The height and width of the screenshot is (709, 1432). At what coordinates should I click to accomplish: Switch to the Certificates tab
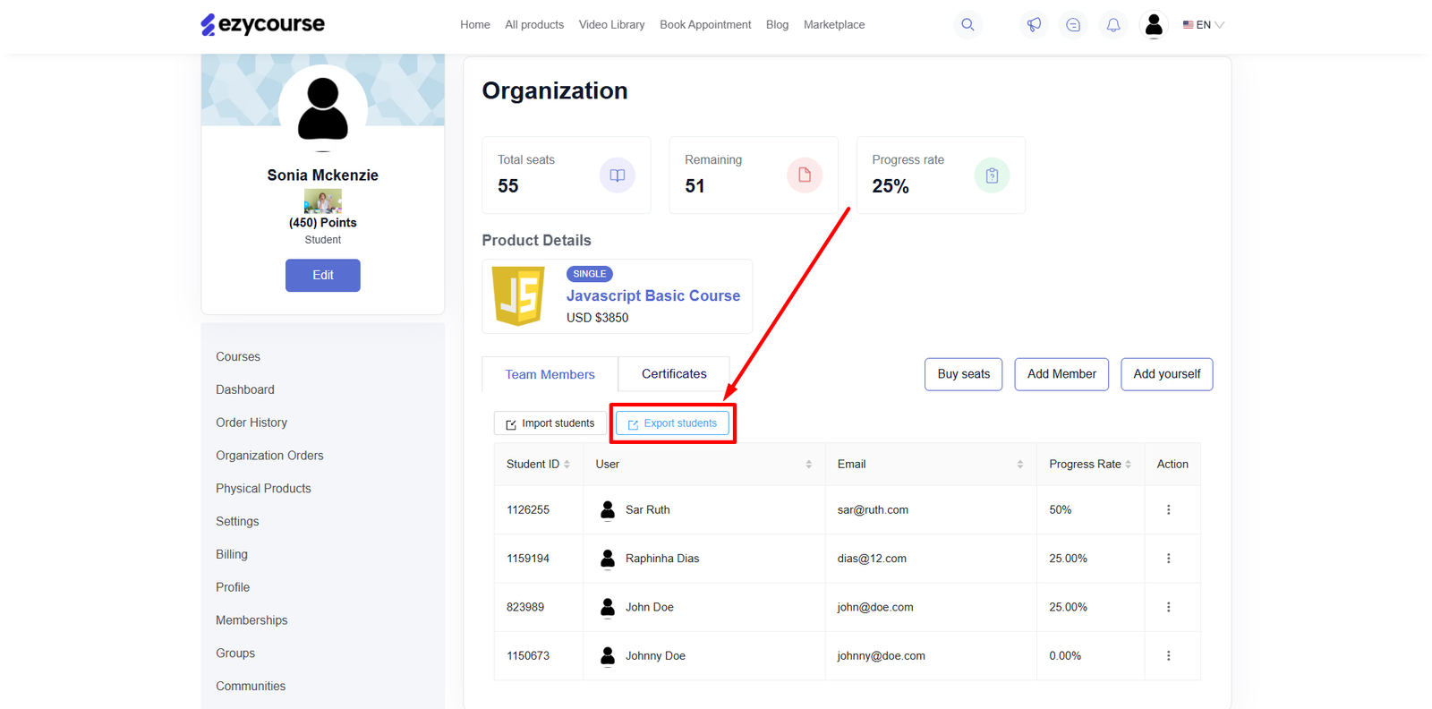coord(674,374)
